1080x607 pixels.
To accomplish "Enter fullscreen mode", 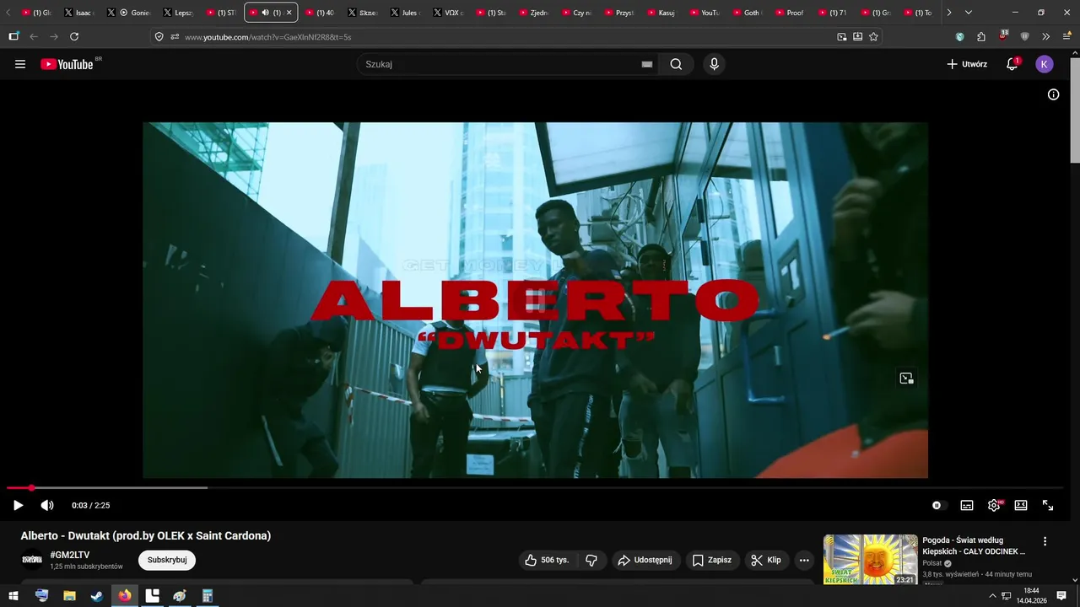I will [x=1048, y=505].
